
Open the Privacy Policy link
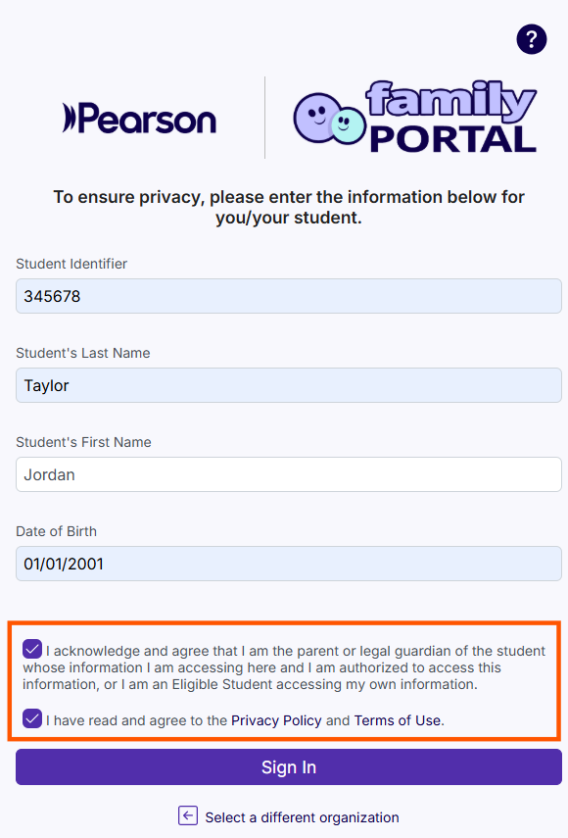tap(276, 720)
